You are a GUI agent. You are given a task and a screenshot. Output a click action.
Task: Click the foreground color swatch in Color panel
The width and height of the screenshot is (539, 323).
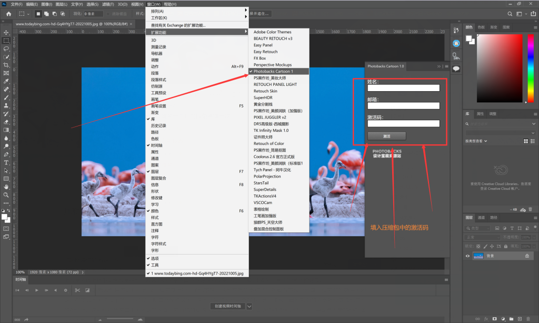click(469, 38)
